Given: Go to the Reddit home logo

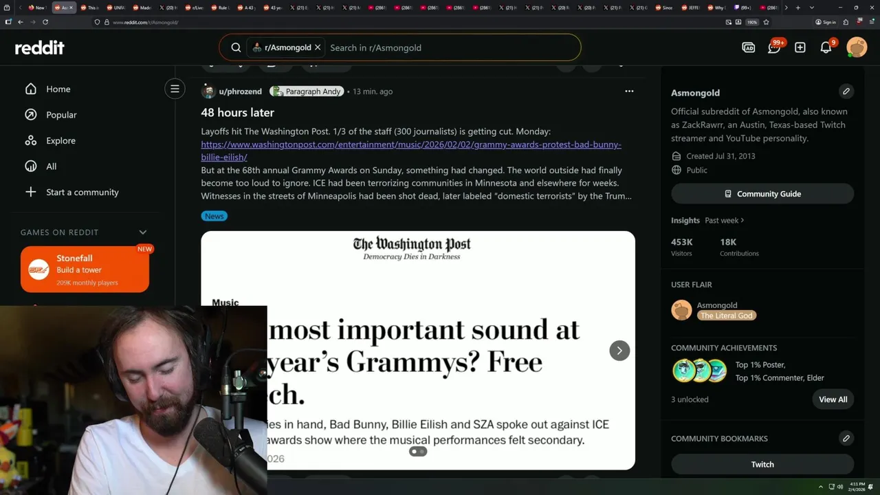Looking at the screenshot, I should (39, 47).
